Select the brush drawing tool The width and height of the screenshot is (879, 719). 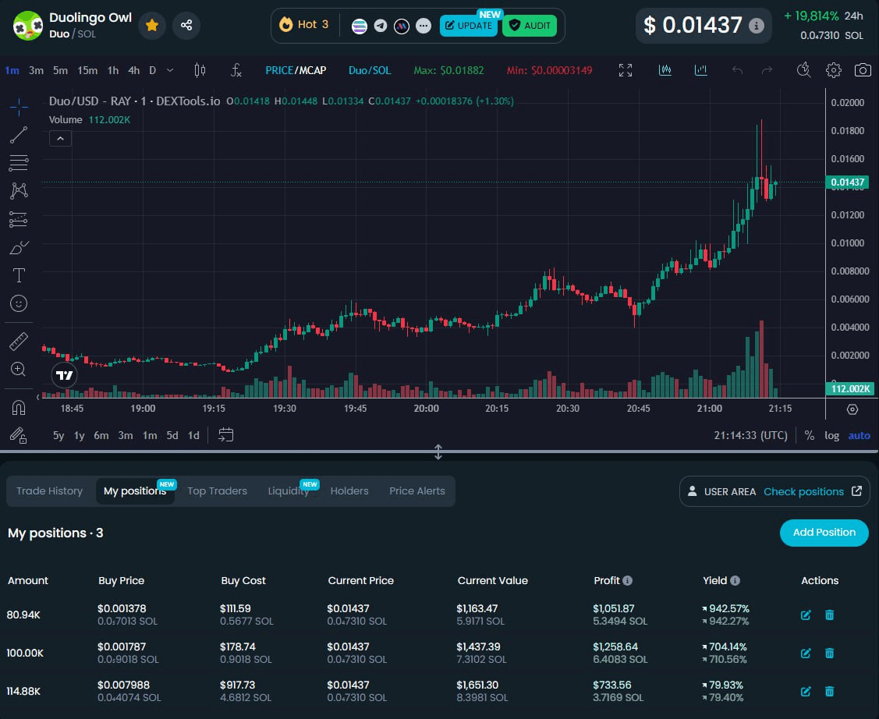pos(19,247)
